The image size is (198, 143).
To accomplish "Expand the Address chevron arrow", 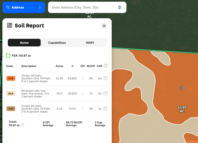I will (x=40, y=7).
